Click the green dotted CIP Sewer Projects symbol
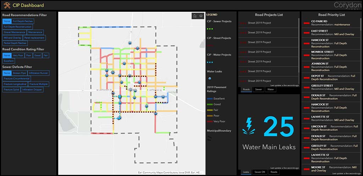 [210, 29]
